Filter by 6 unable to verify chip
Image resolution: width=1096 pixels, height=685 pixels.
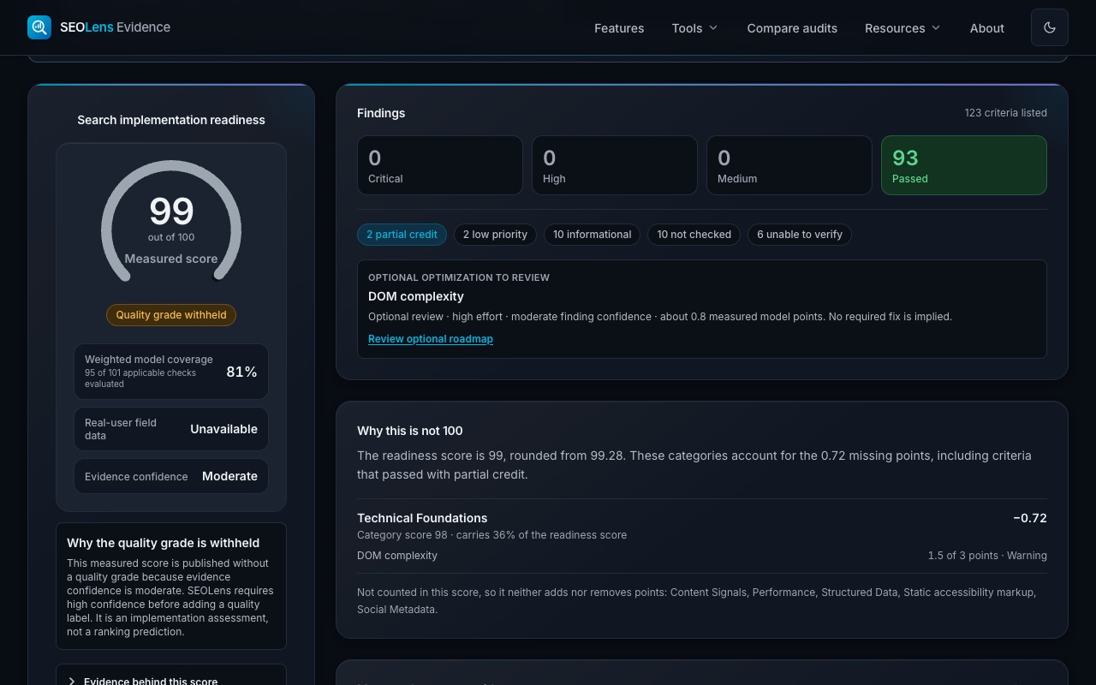pos(800,235)
